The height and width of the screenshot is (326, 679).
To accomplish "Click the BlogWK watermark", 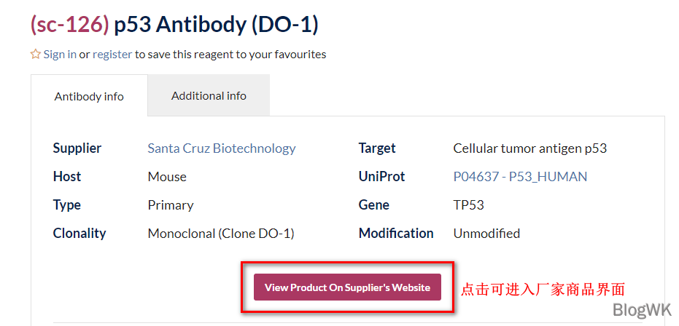I will click(x=642, y=309).
